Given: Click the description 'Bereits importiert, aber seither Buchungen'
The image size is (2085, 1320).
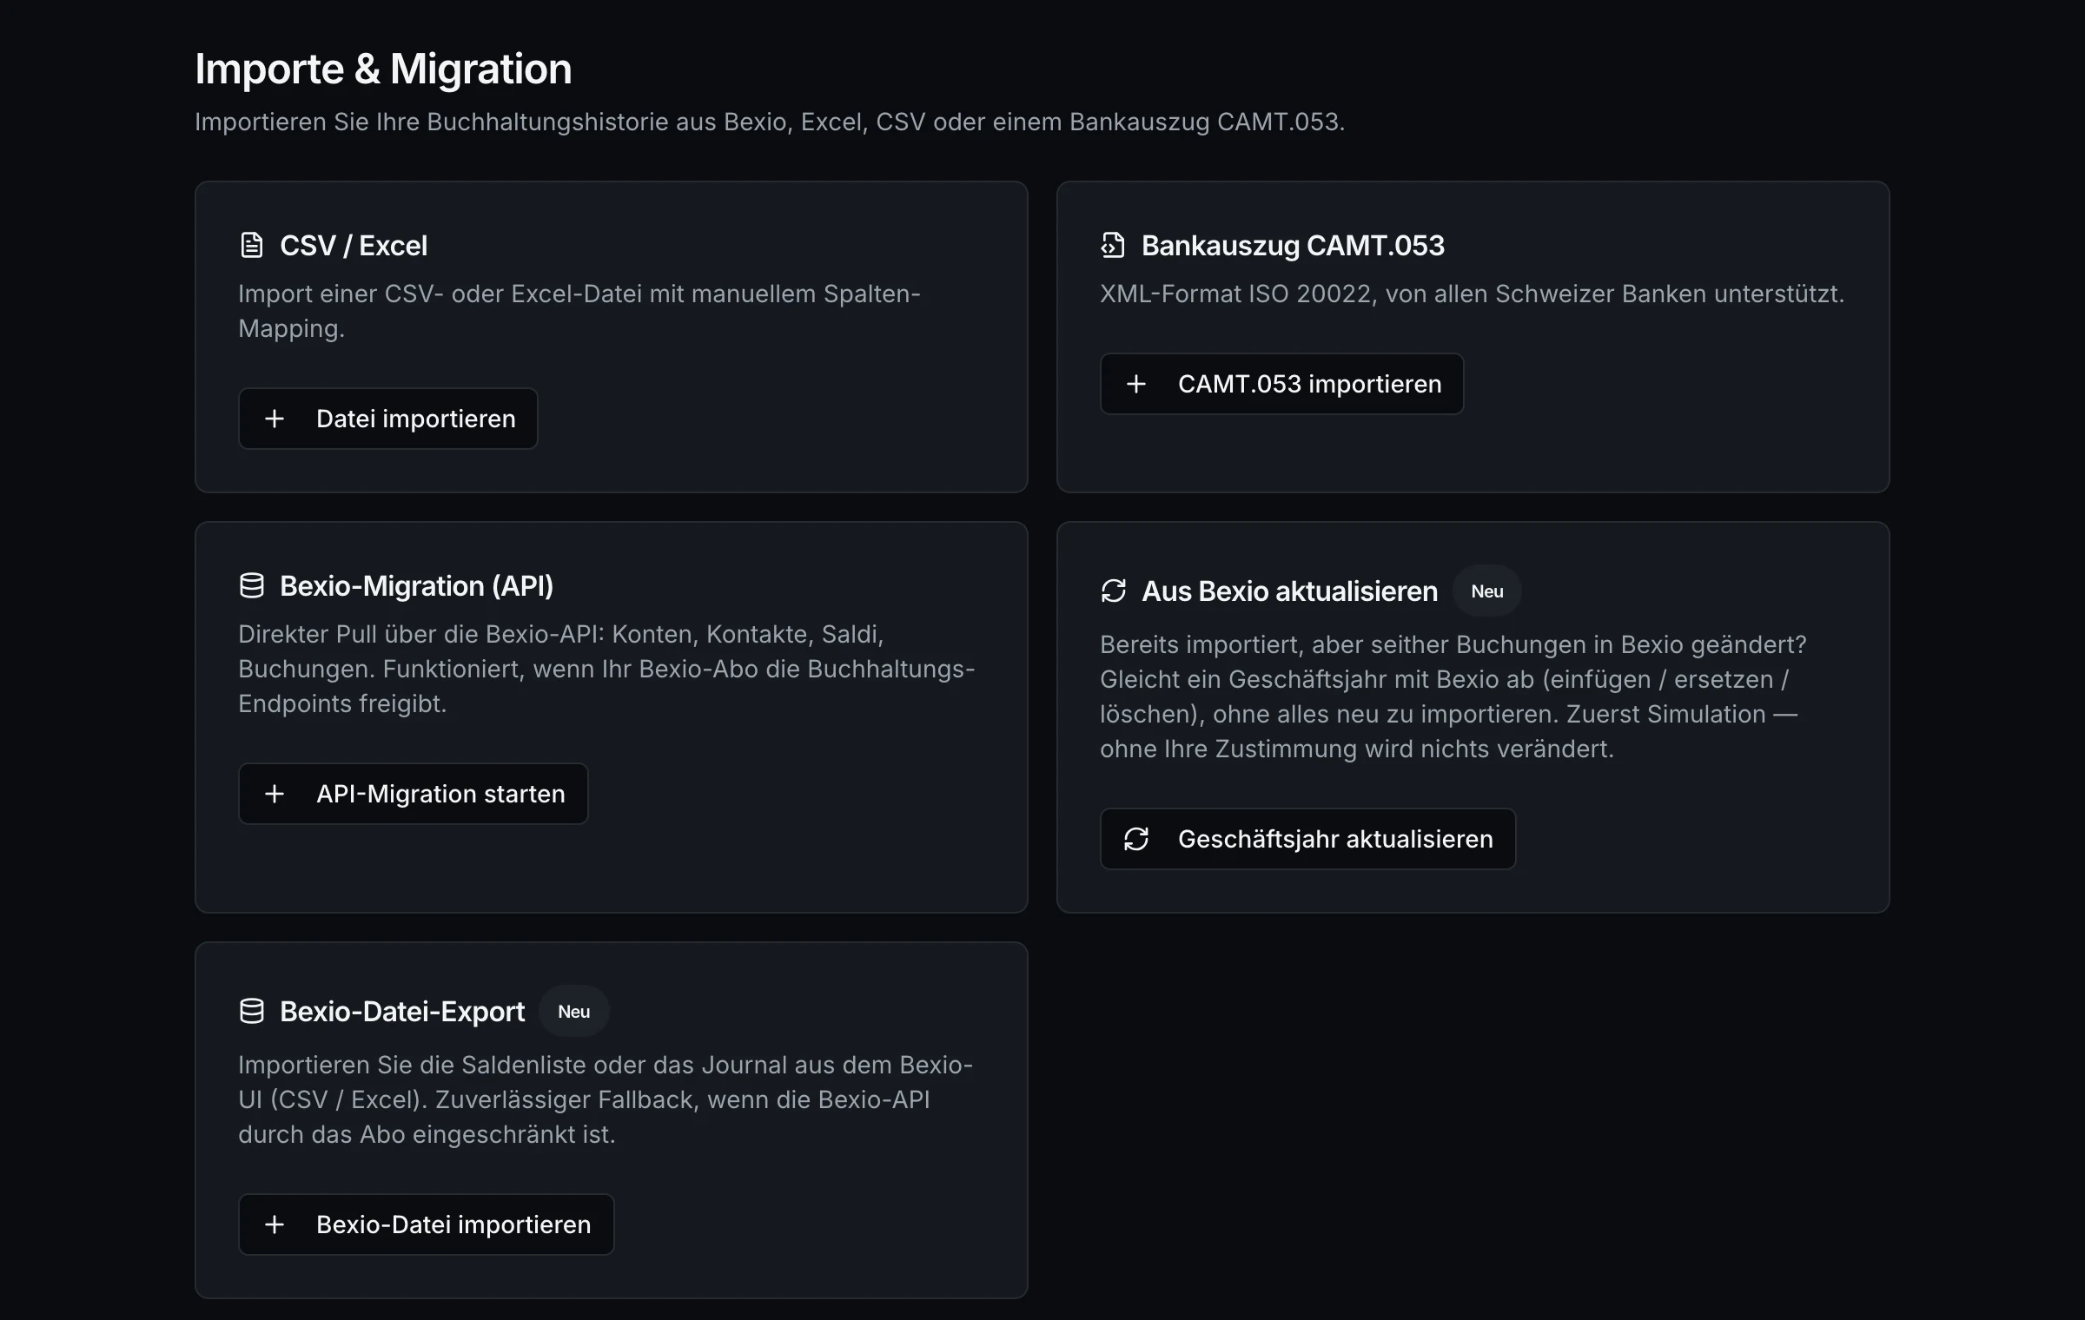Looking at the screenshot, I should 1453,696.
